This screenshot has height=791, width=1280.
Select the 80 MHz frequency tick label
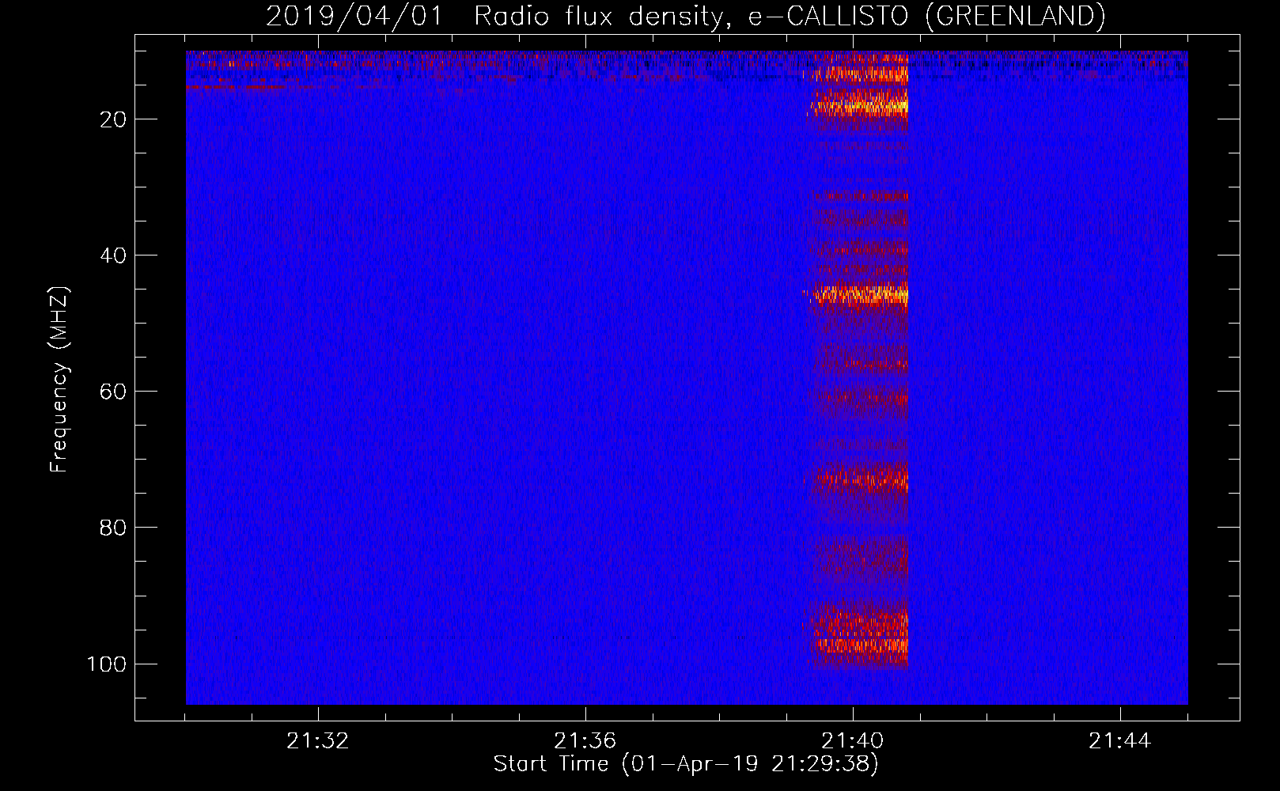click(113, 528)
